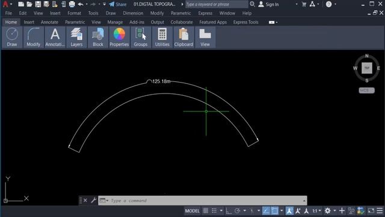The width and height of the screenshot is (385, 217).
Task: Click the Isolate Objects status icon
Action: click(351, 210)
